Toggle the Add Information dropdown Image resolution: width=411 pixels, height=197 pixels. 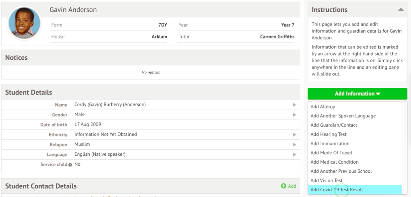point(357,94)
